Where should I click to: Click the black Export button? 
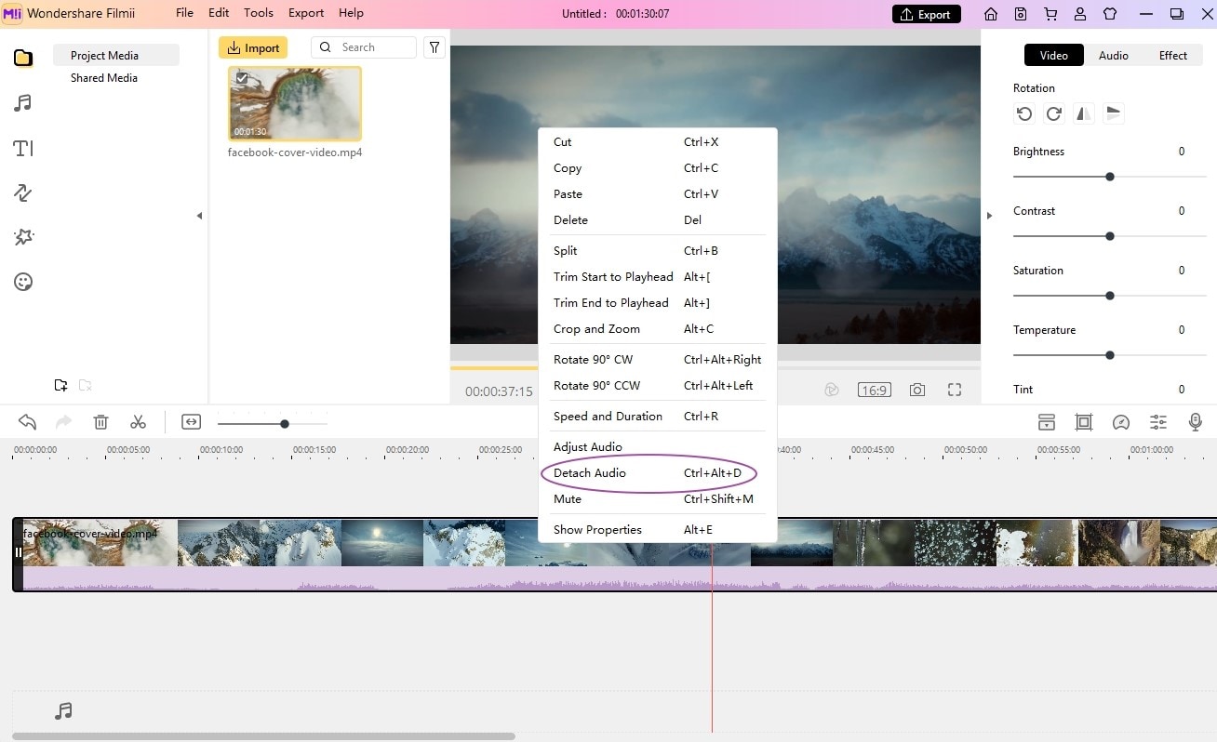(926, 14)
